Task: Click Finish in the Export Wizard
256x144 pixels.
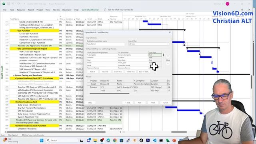Action: coord(153,103)
